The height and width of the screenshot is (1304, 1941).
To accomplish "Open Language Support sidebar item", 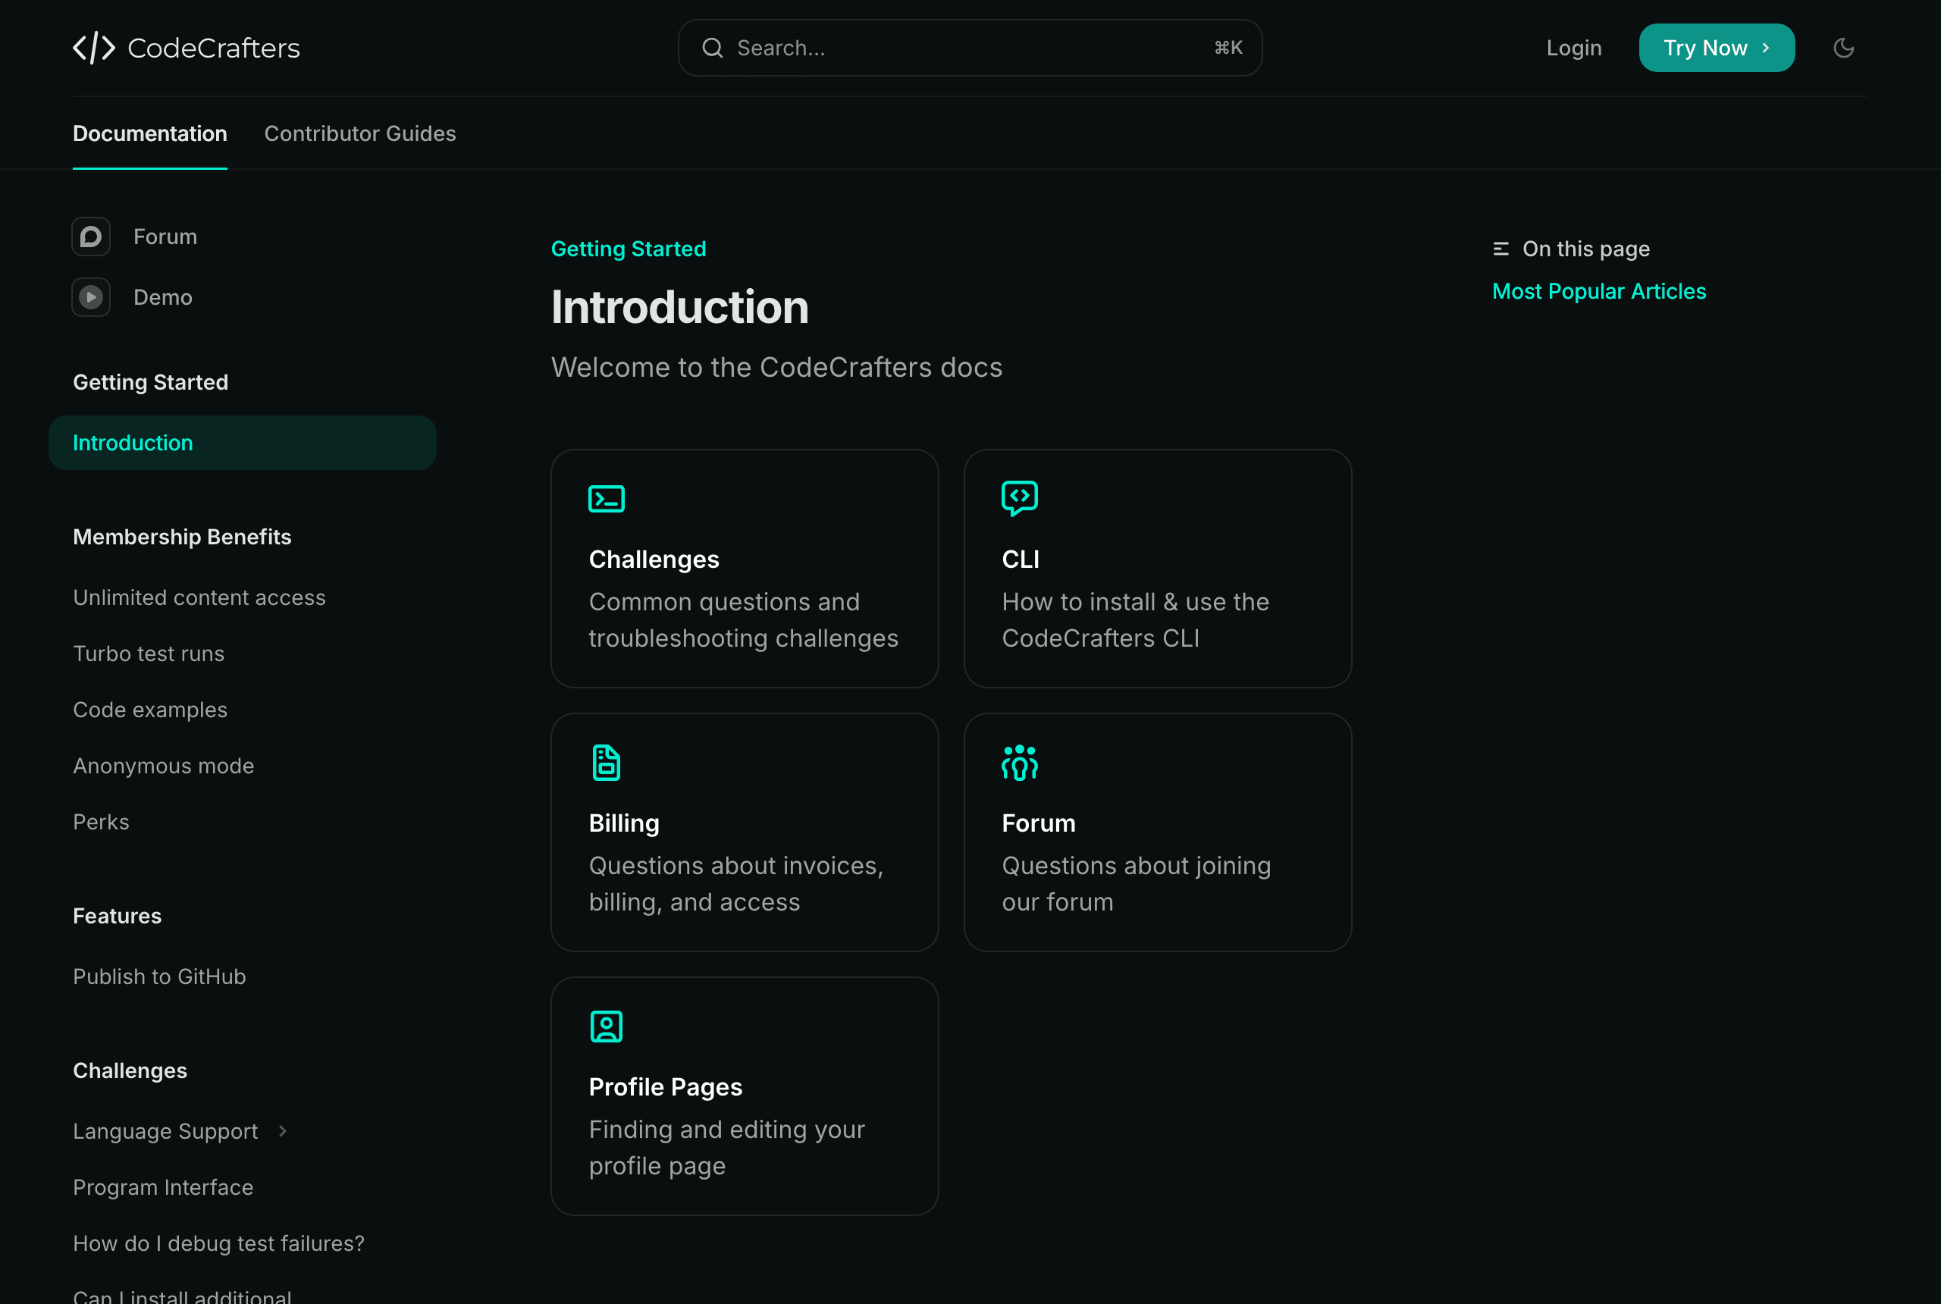I will click(x=165, y=1132).
